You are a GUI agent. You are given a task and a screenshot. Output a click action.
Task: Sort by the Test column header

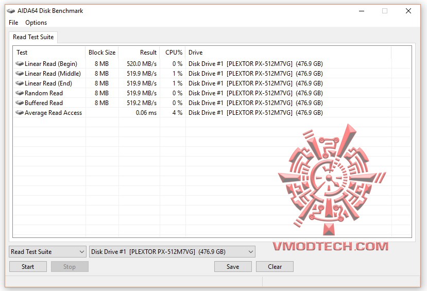pyautogui.click(x=49, y=52)
